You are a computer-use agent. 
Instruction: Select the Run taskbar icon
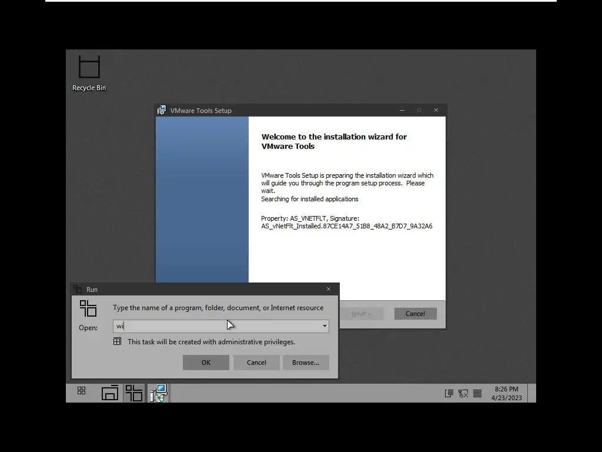(x=134, y=393)
